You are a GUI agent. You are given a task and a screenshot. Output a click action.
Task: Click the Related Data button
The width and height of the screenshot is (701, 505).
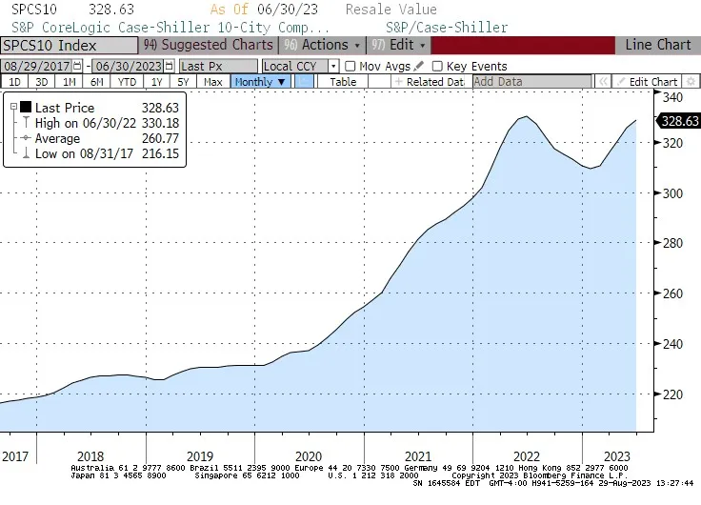(430, 81)
